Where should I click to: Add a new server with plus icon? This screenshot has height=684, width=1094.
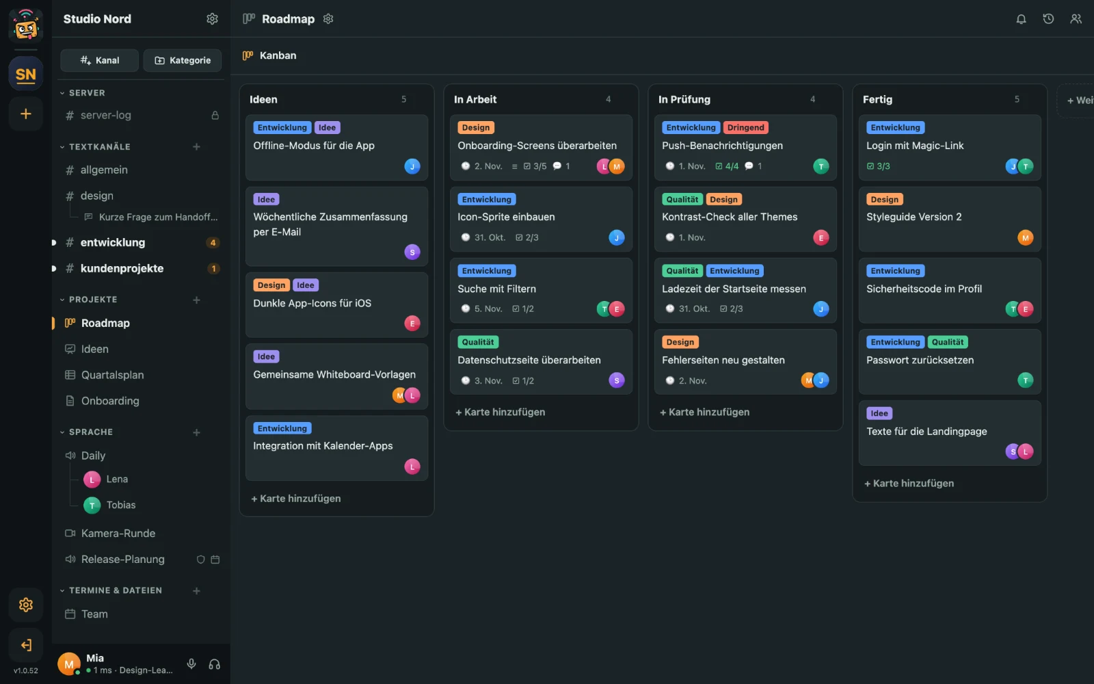26,114
